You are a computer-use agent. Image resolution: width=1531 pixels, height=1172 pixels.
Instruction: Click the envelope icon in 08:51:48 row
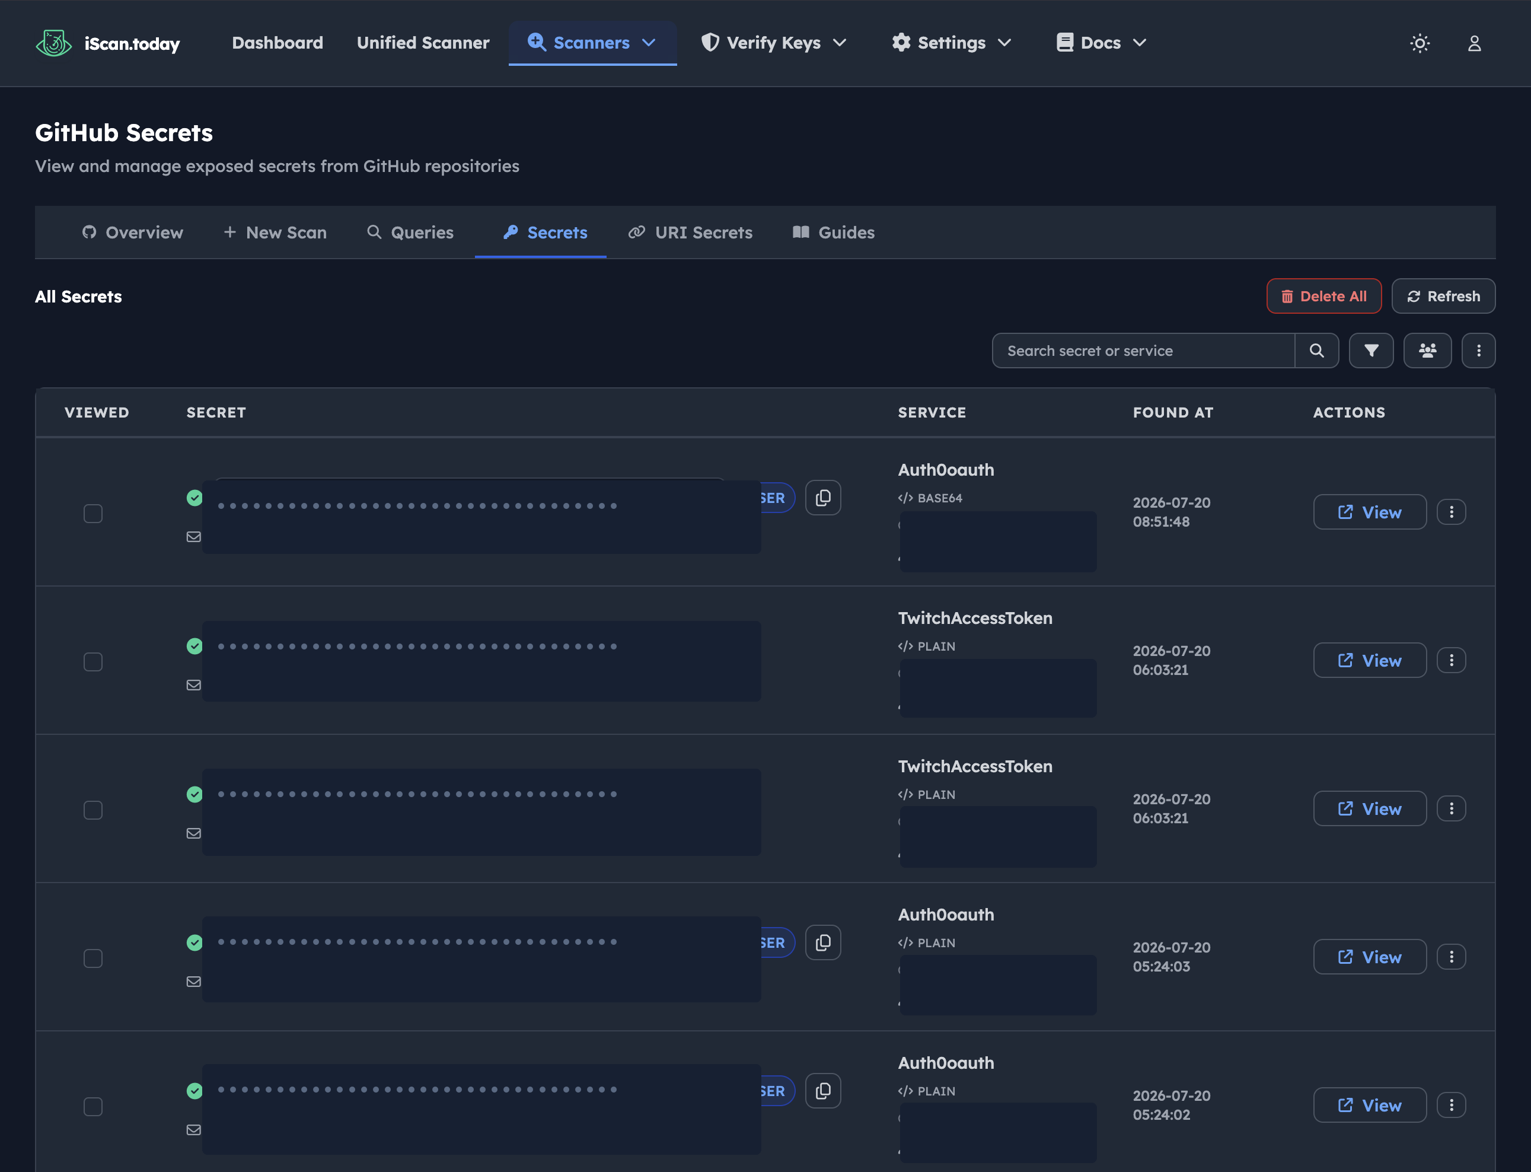click(x=194, y=536)
